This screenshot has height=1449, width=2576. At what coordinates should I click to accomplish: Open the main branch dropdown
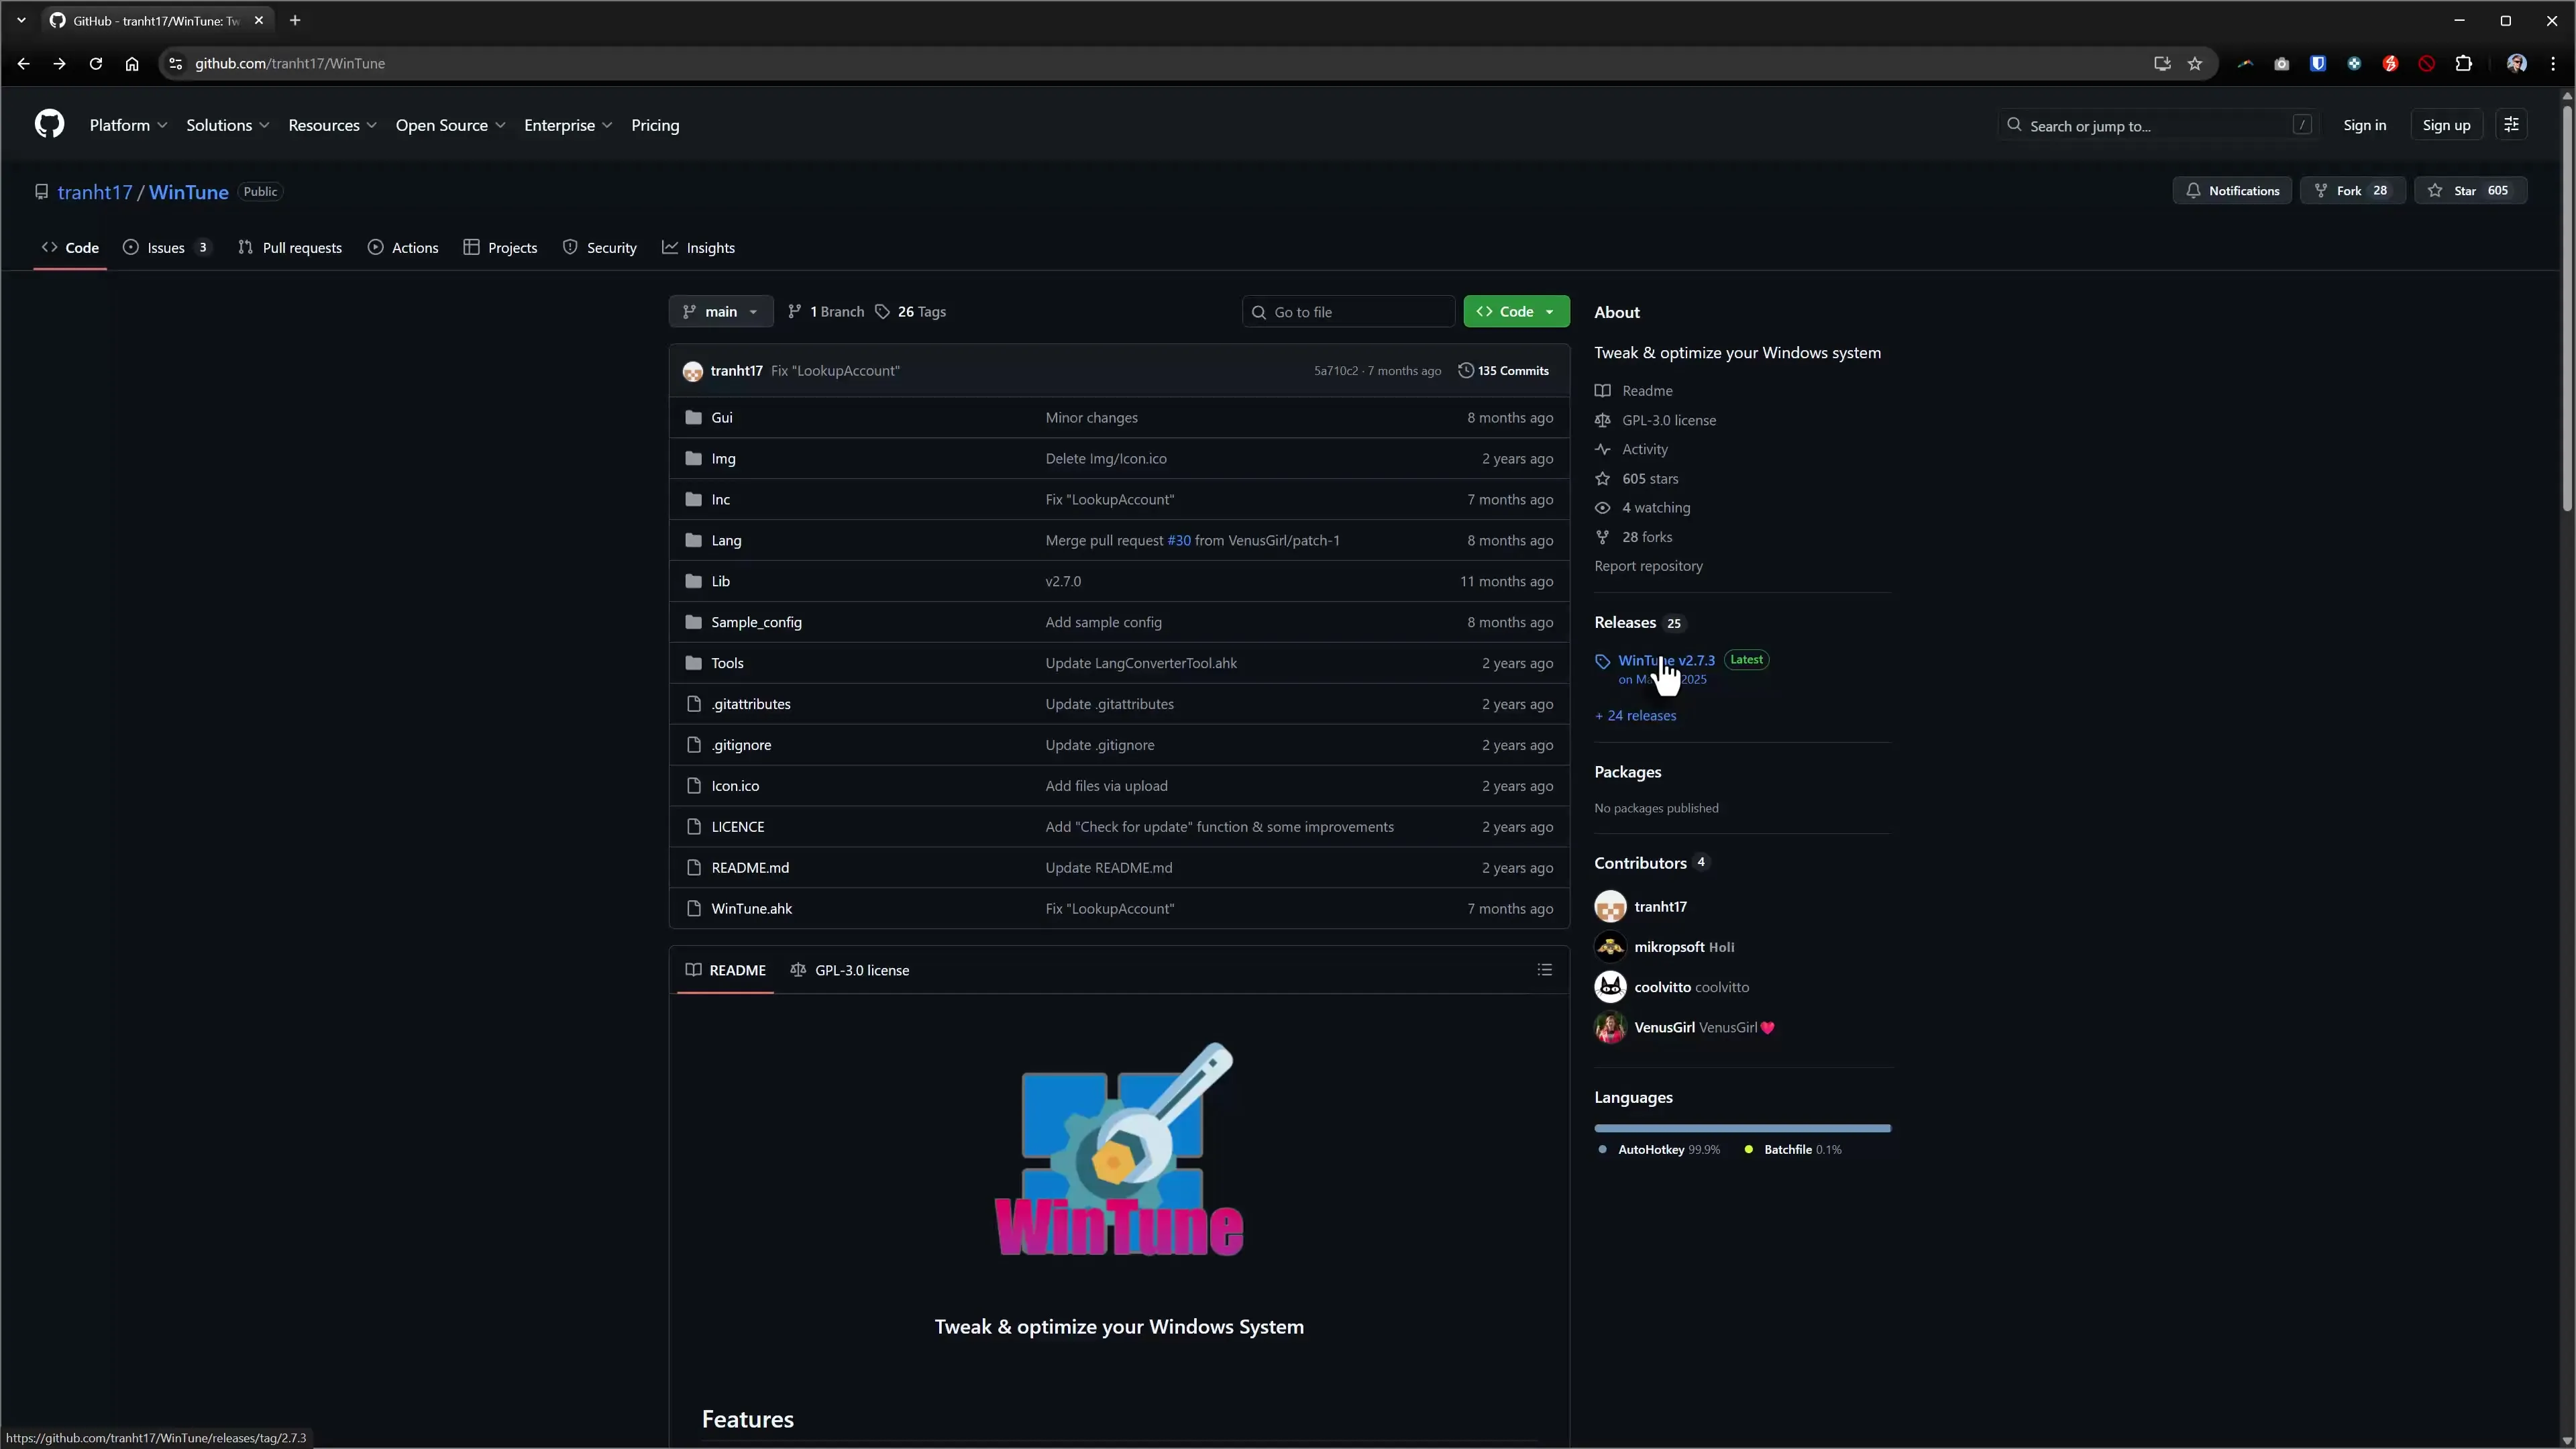[x=720, y=311]
